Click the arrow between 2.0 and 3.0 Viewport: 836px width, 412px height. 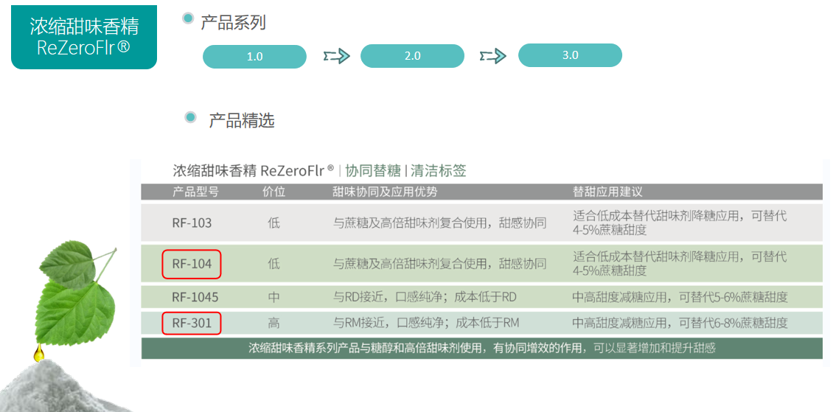coord(492,56)
